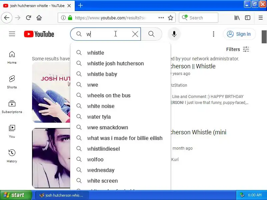
Task: Click the YouTube logo
Action: click(x=39, y=34)
